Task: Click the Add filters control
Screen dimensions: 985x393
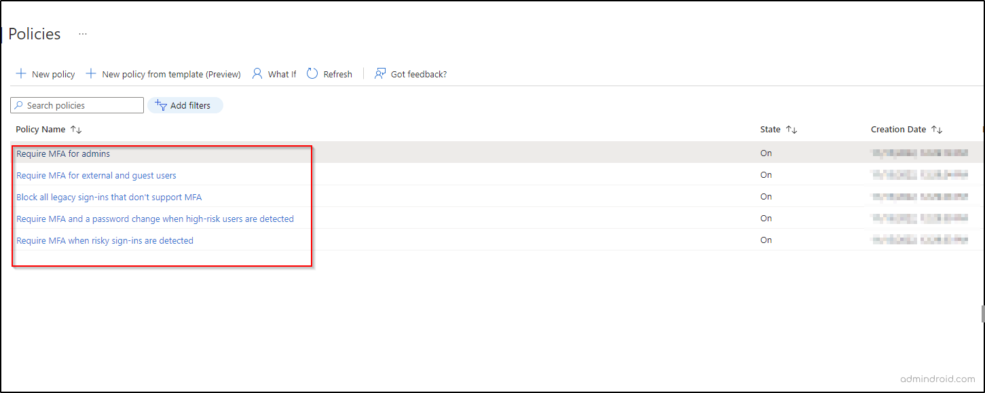Action: click(185, 105)
